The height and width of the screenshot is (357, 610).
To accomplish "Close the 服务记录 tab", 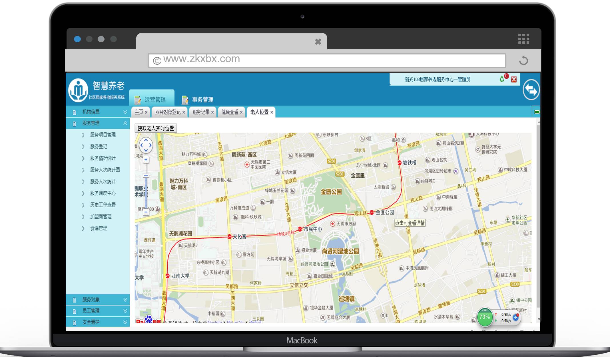I will click(212, 113).
